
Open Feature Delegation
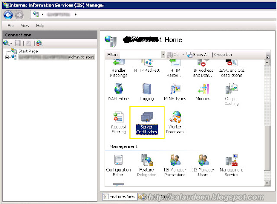[147, 165]
